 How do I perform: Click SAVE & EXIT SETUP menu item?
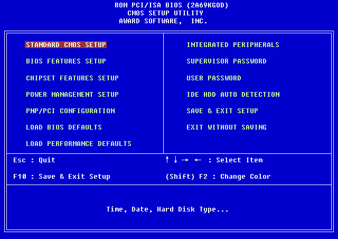(222, 111)
